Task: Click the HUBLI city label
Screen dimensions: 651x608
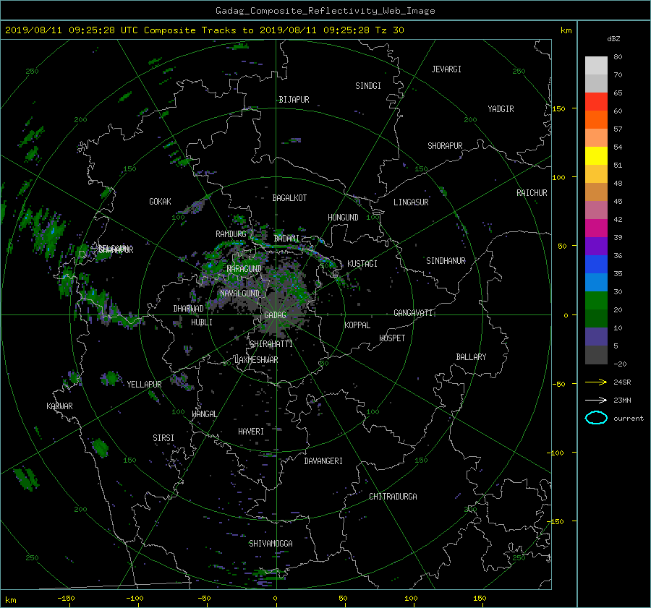Action: tap(202, 322)
